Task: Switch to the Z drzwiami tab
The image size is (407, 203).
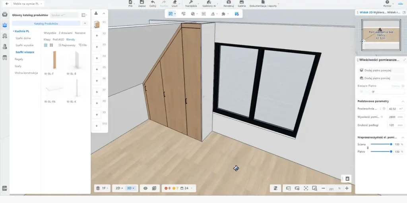Action: [66, 33]
